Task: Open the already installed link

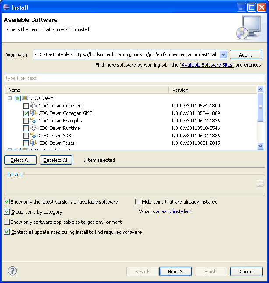Action: coord(173,211)
